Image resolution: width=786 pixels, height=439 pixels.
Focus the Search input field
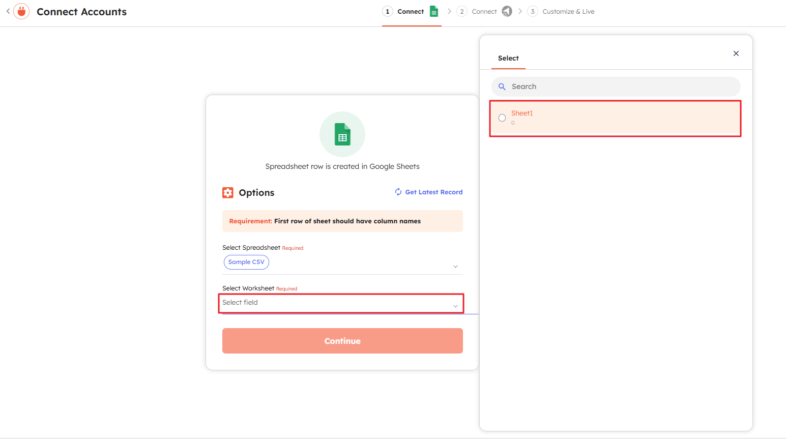click(621, 87)
